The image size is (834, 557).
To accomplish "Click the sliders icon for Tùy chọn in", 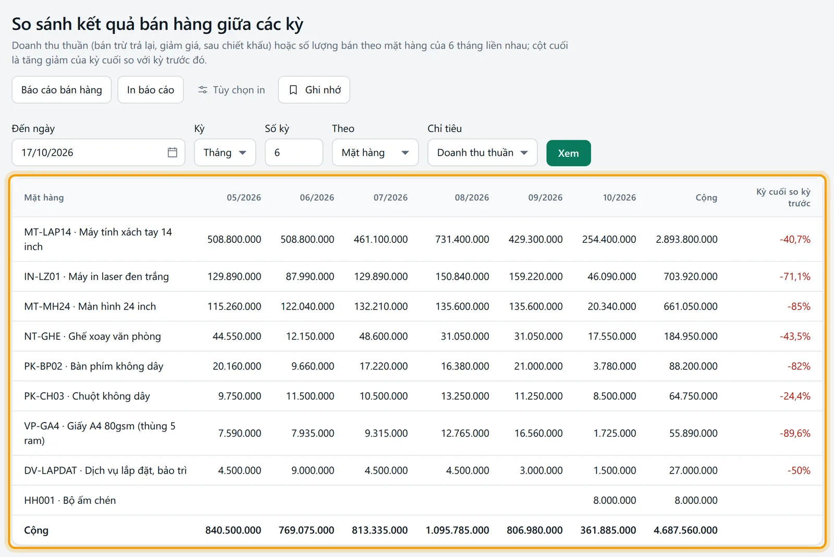I will click(x=203, y=90).
